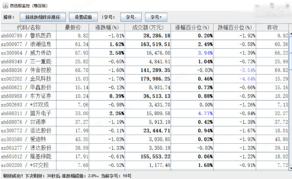The image size is (292, 179).
Task: Select row sz300904 / 威力传动
Action: (x=145, y=53)
